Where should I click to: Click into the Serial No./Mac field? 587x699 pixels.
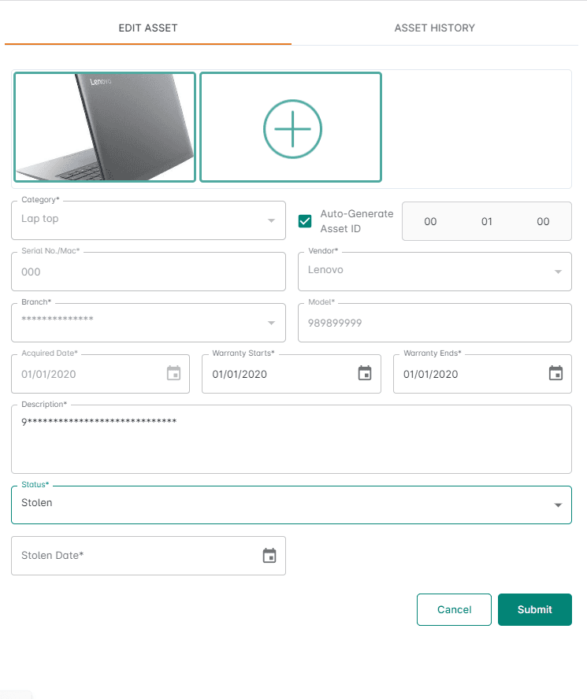(x=148, y=272)
